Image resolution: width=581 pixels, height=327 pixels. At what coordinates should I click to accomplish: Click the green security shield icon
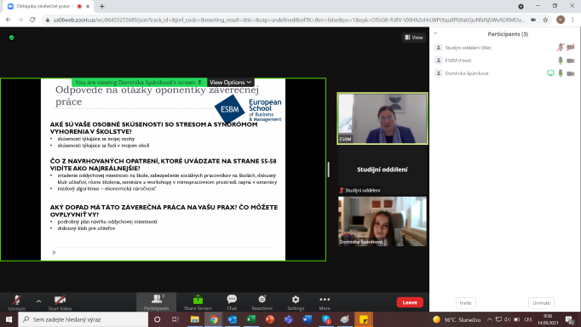click(x=11, y=37)
